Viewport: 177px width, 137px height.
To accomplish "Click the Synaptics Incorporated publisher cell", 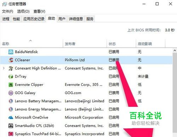I will click(85, 134).
